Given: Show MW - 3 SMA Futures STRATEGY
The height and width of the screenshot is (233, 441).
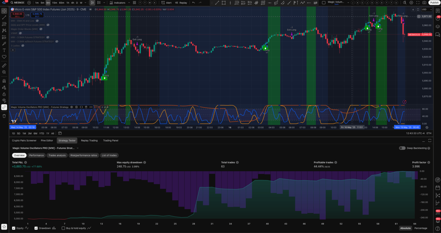Looking at the screenshot, I should point(47,37).
